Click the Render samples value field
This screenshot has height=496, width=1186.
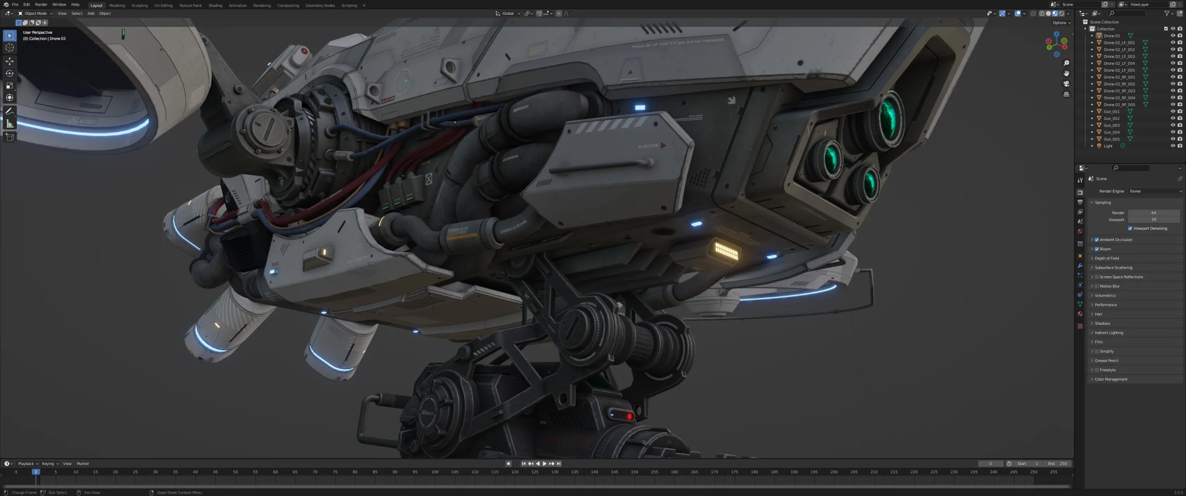(x=1154, y=212)
